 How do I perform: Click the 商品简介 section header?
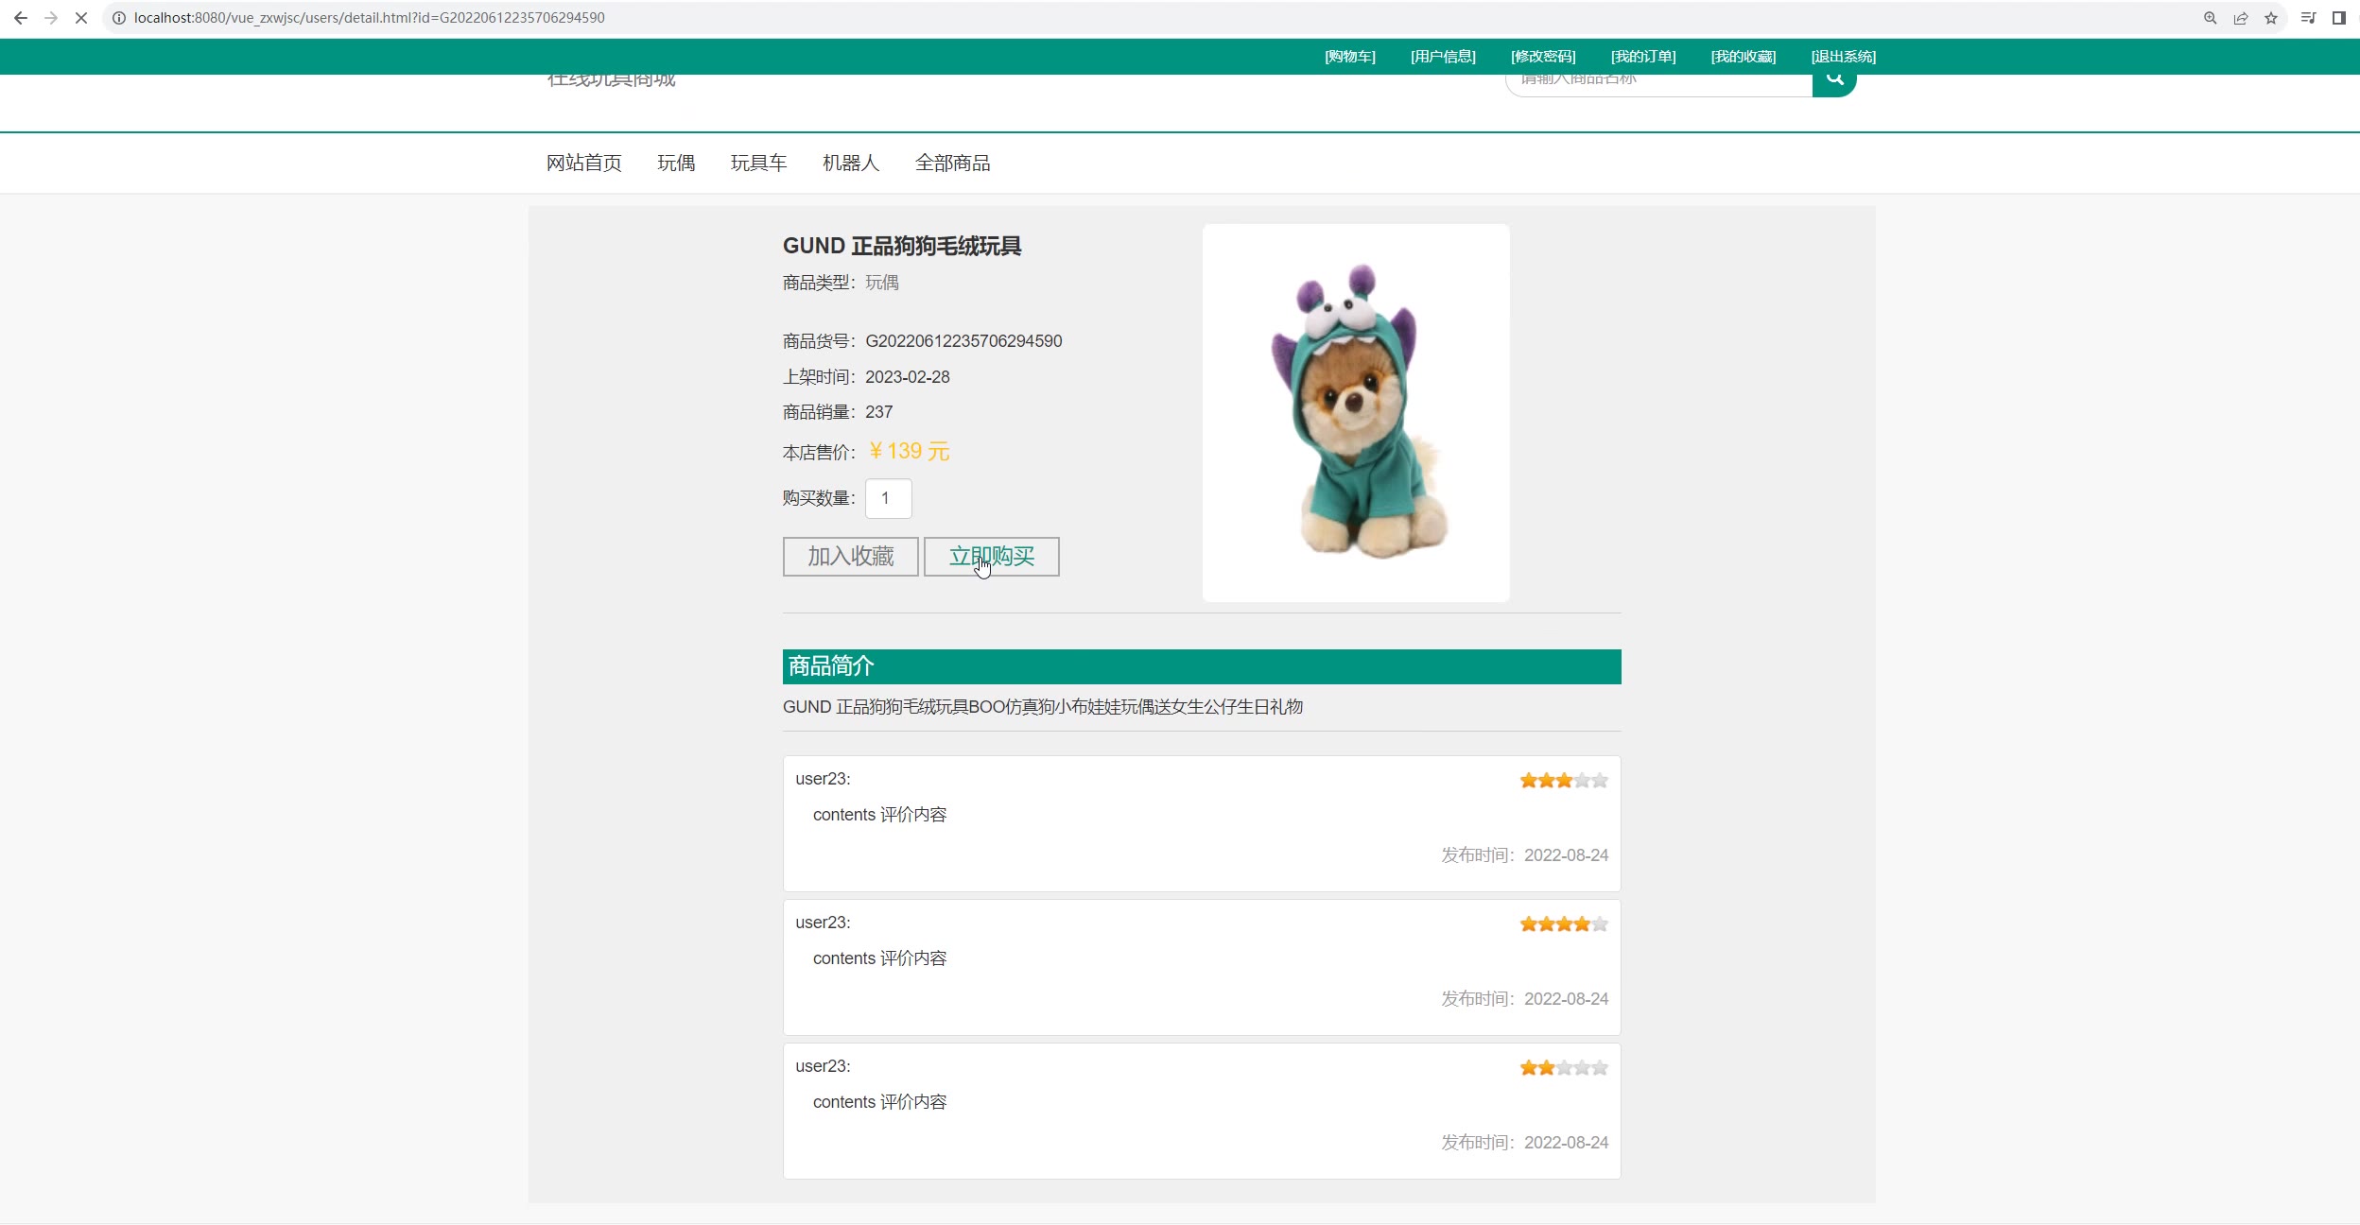(1202, 666)
